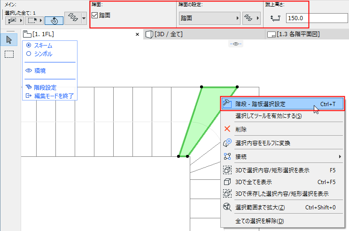Click the stored selection in 3D icon
The image size is (349, 231).
tap(227, 193)
